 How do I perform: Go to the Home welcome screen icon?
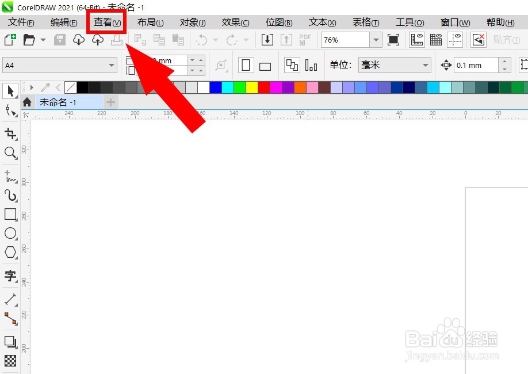point(27,102)
